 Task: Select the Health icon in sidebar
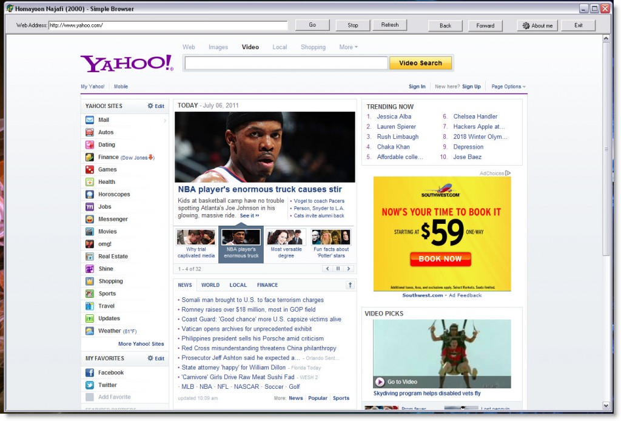tap(90, 182)
